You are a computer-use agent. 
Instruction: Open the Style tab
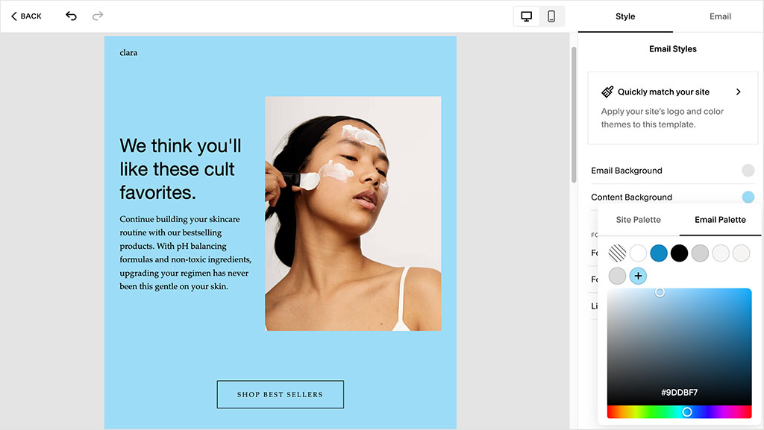tap(625, 16)
